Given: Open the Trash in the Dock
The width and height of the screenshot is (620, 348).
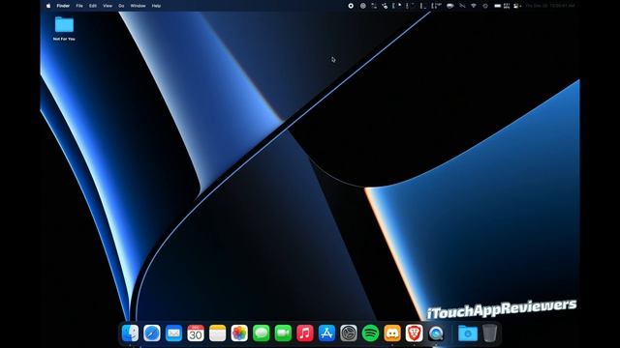Looking at the screenshot, I should tap(489, 333).
